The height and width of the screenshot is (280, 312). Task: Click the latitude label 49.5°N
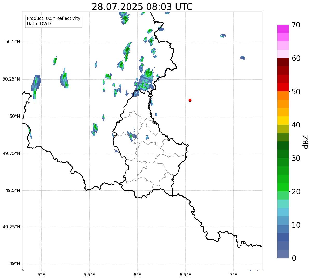(x=13, y=190)
